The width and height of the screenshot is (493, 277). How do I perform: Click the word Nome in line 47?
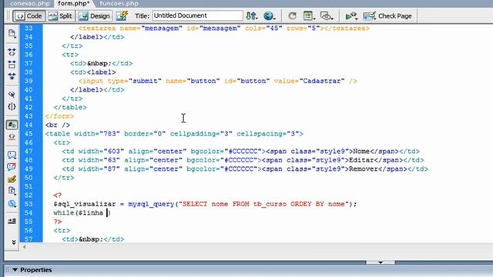click(361, 152)
